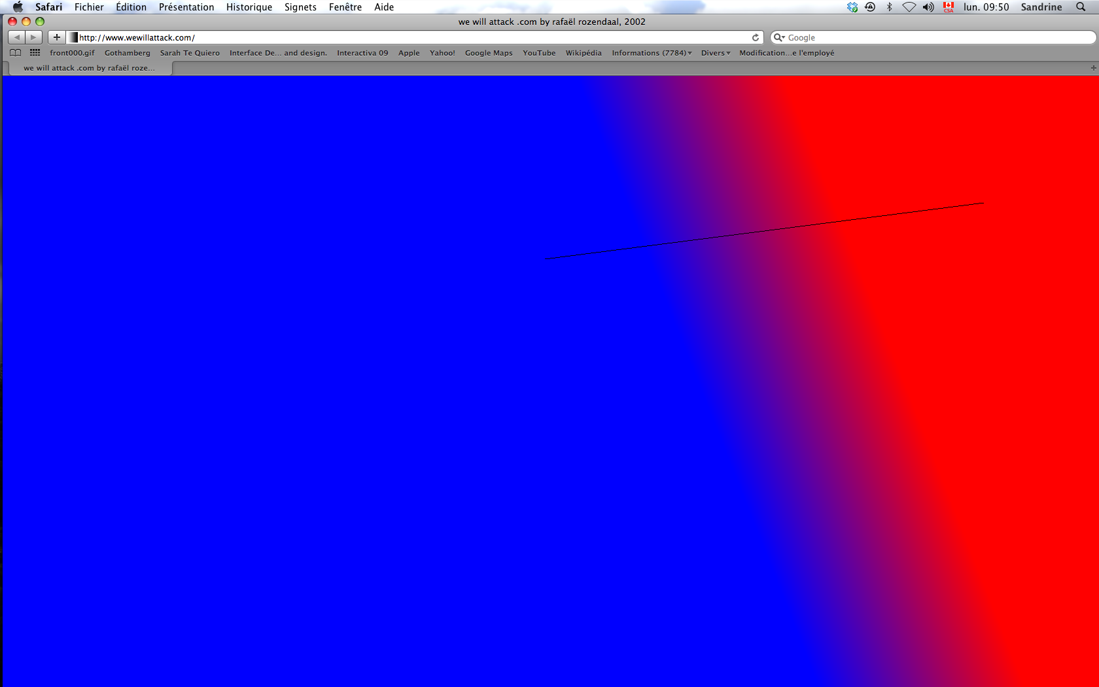The height and width of the screenshot is (687, 1099).
Task: Open the front000.gif bookmark
Action: point(72,53)
